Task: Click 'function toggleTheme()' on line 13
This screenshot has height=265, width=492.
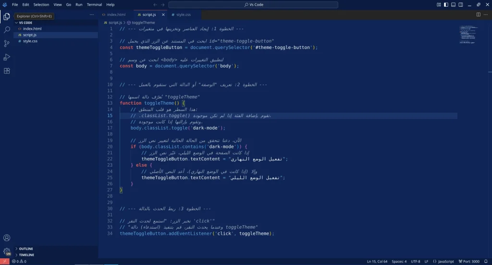Action: (149, 103)
